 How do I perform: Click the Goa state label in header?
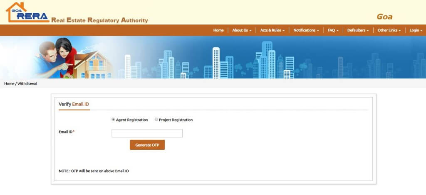coord(384,17)
